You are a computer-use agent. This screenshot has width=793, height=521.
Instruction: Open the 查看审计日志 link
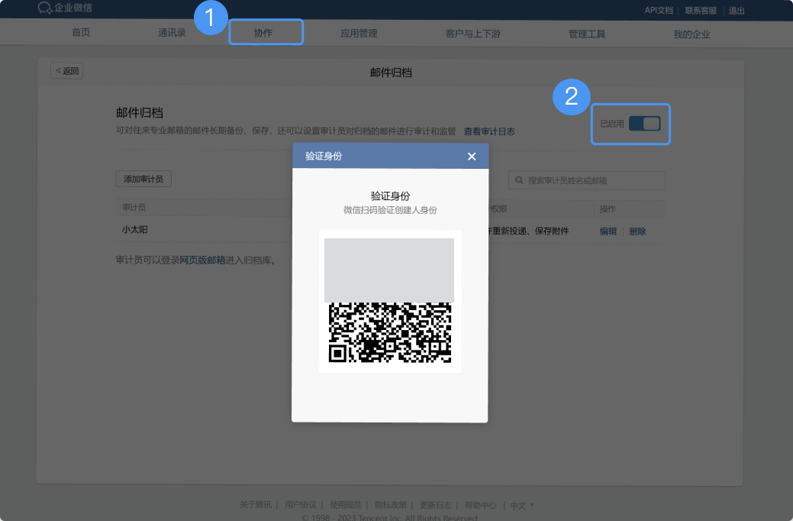click(x=489, y=131)
